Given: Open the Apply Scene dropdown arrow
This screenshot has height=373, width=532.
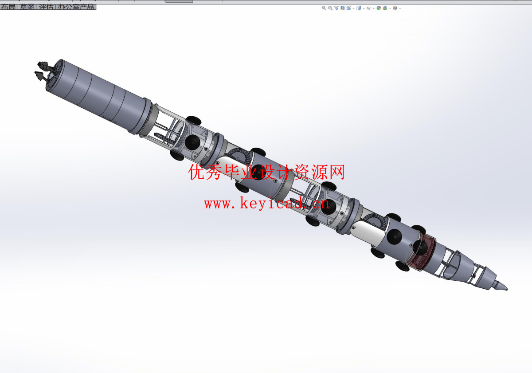Looking at the screenshot, I should click(x=390, y=8).
